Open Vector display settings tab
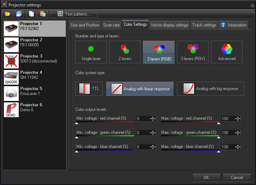This screenshot has height=185, width=256. (x=169, y=25)
